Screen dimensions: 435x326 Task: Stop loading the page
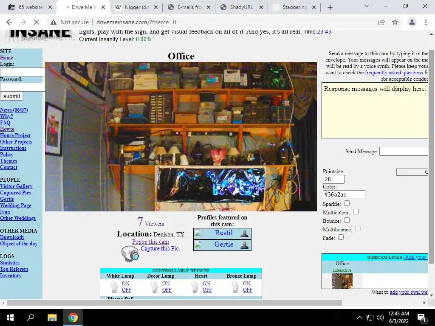click(37, 22)
